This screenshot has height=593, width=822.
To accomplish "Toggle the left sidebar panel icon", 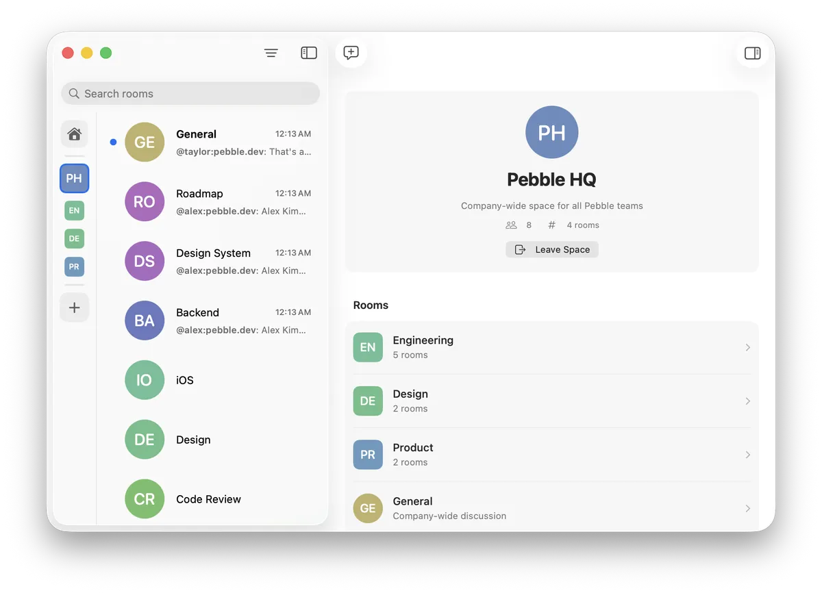I will point(309,53).
